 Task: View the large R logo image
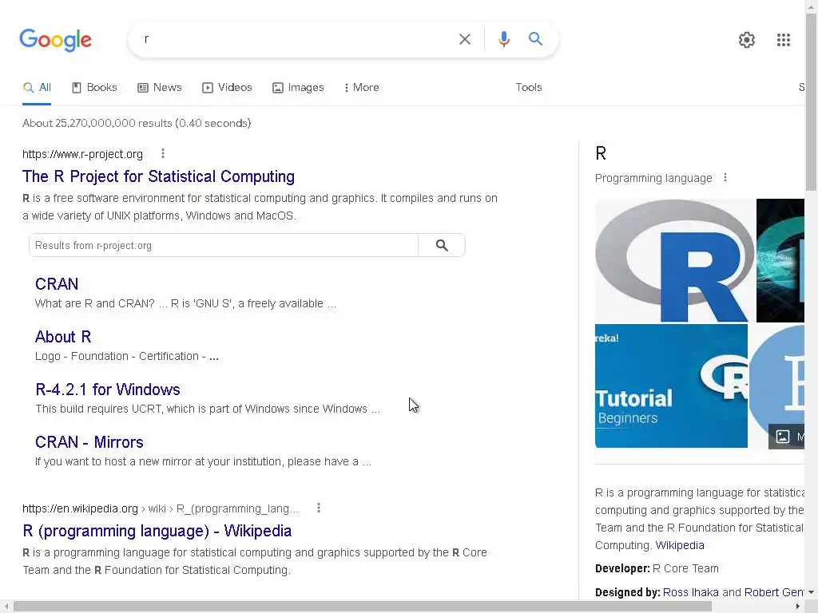click(x=674, y=261)
